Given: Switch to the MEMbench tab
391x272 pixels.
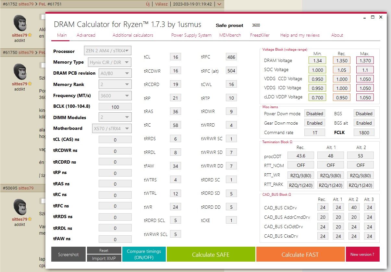Looking at the screenshot, I should click(230, 35).
